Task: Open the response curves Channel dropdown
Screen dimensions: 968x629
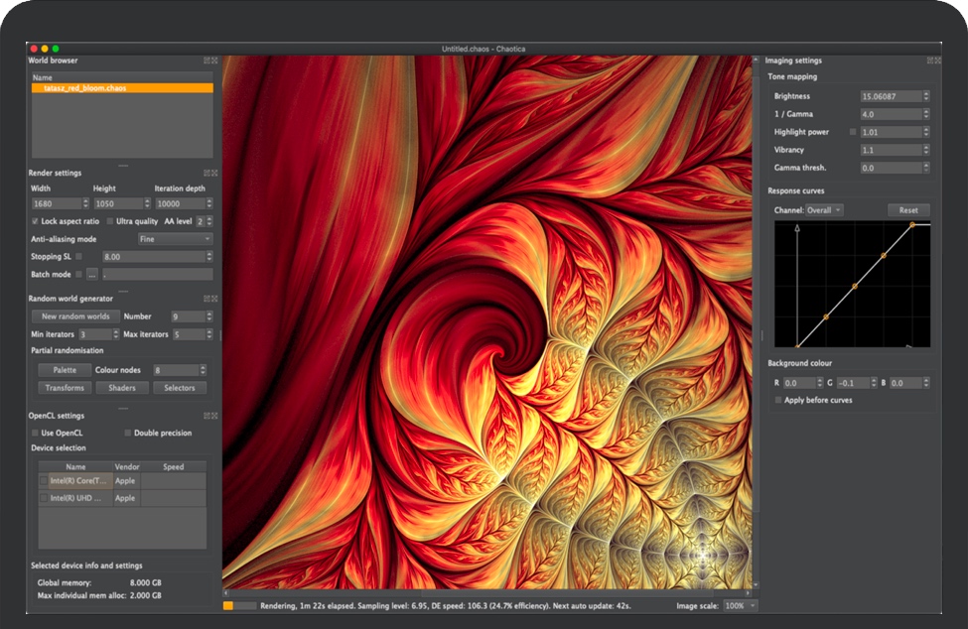Action: tap(824, 210)
